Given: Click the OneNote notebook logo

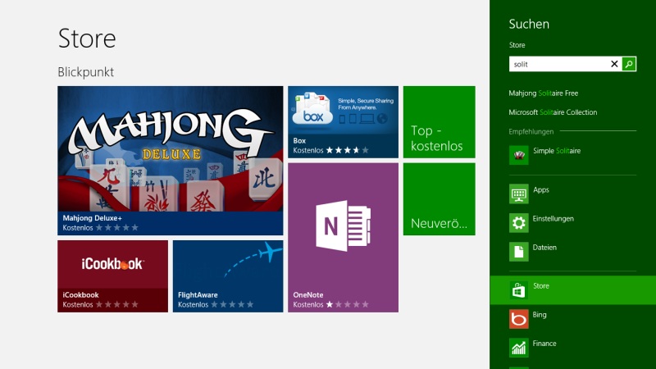Looking at the screenshot, I should 343,226.
